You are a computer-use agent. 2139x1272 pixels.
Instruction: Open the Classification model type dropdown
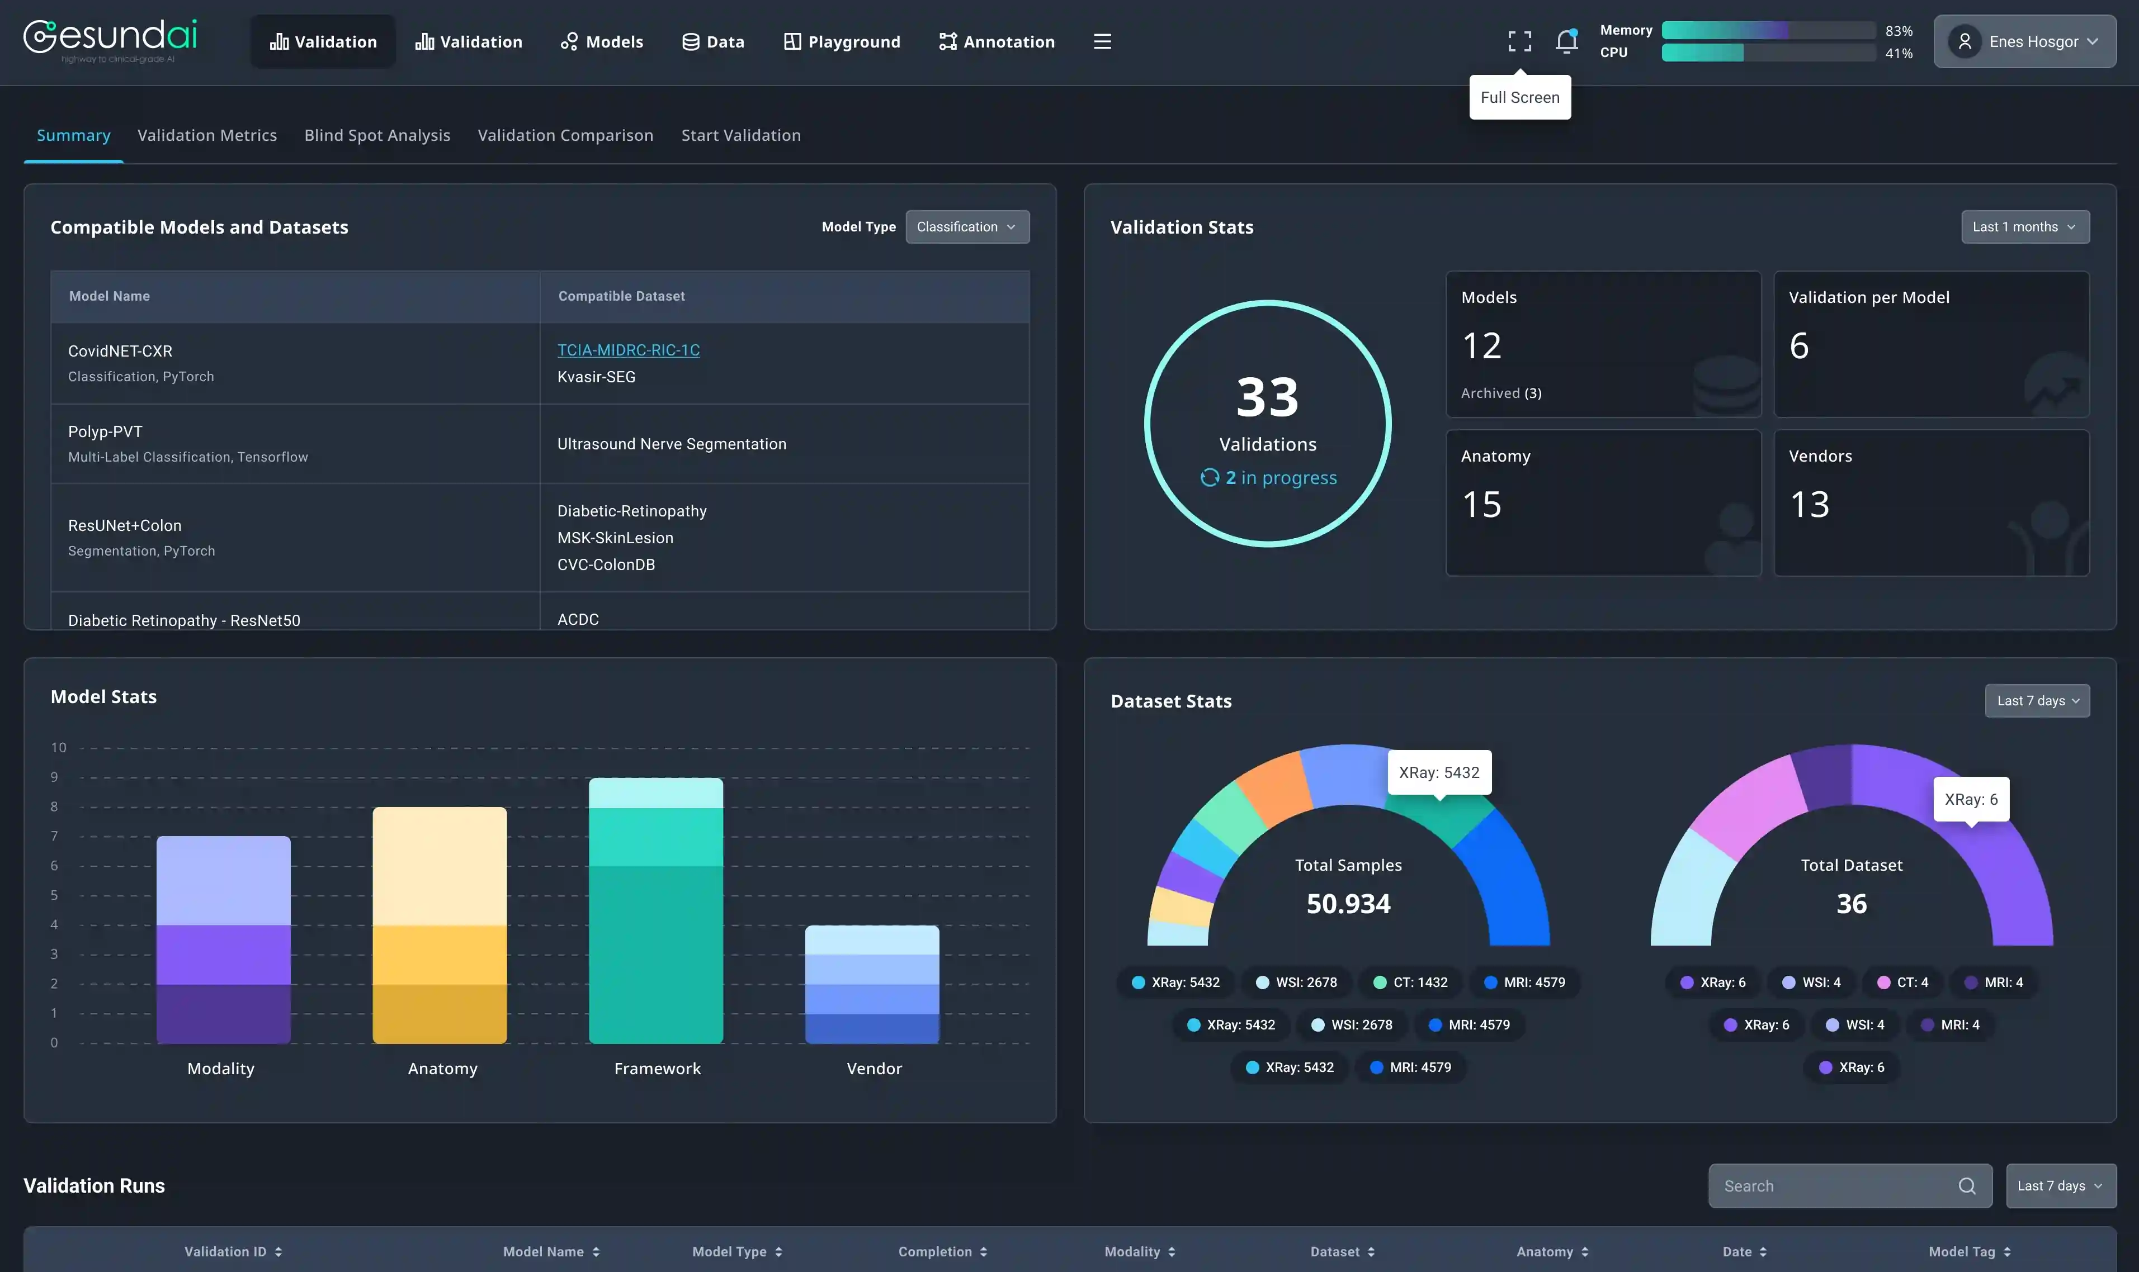pyautogui.click(x=966, y=227)
